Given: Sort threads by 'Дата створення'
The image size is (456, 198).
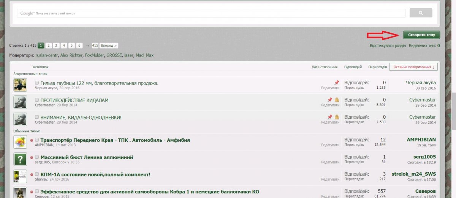Looking at the screenshot, I should click(325, 67).
